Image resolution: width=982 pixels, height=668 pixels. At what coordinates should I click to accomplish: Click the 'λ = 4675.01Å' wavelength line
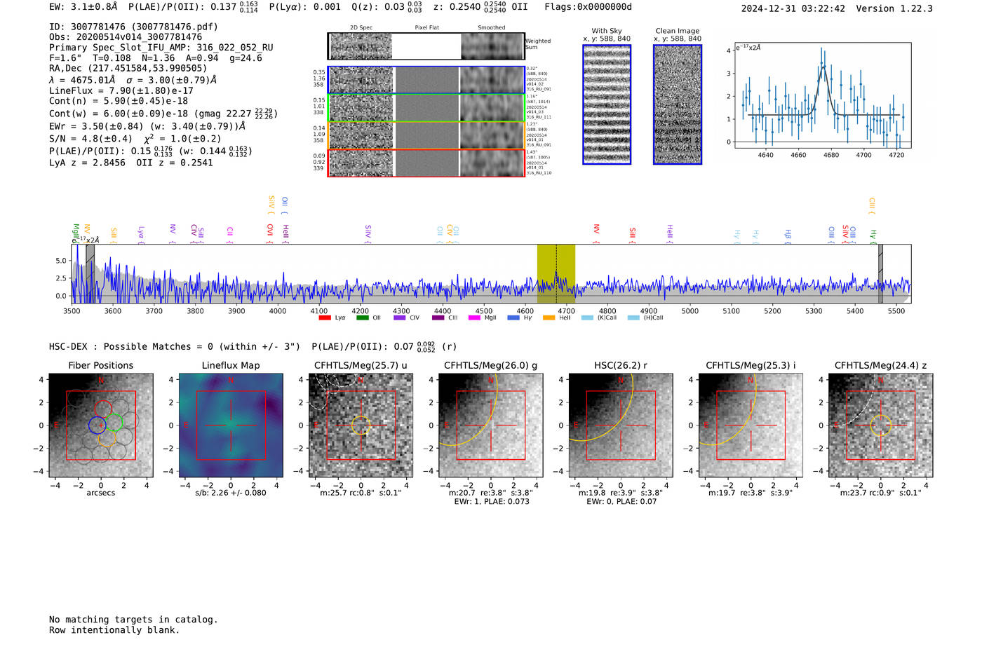pyautogui.click(x=133, y=80)
